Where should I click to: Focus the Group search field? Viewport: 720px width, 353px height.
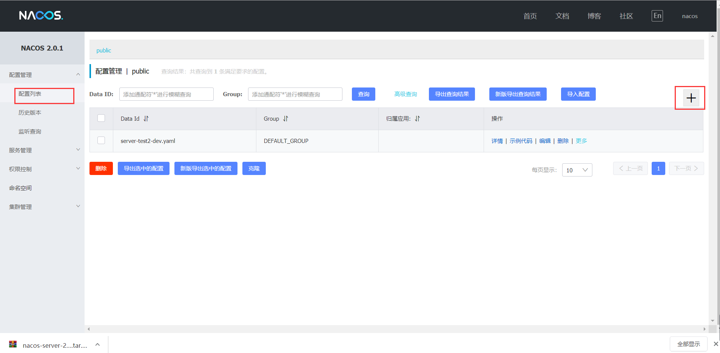click(x=295, y=94)
